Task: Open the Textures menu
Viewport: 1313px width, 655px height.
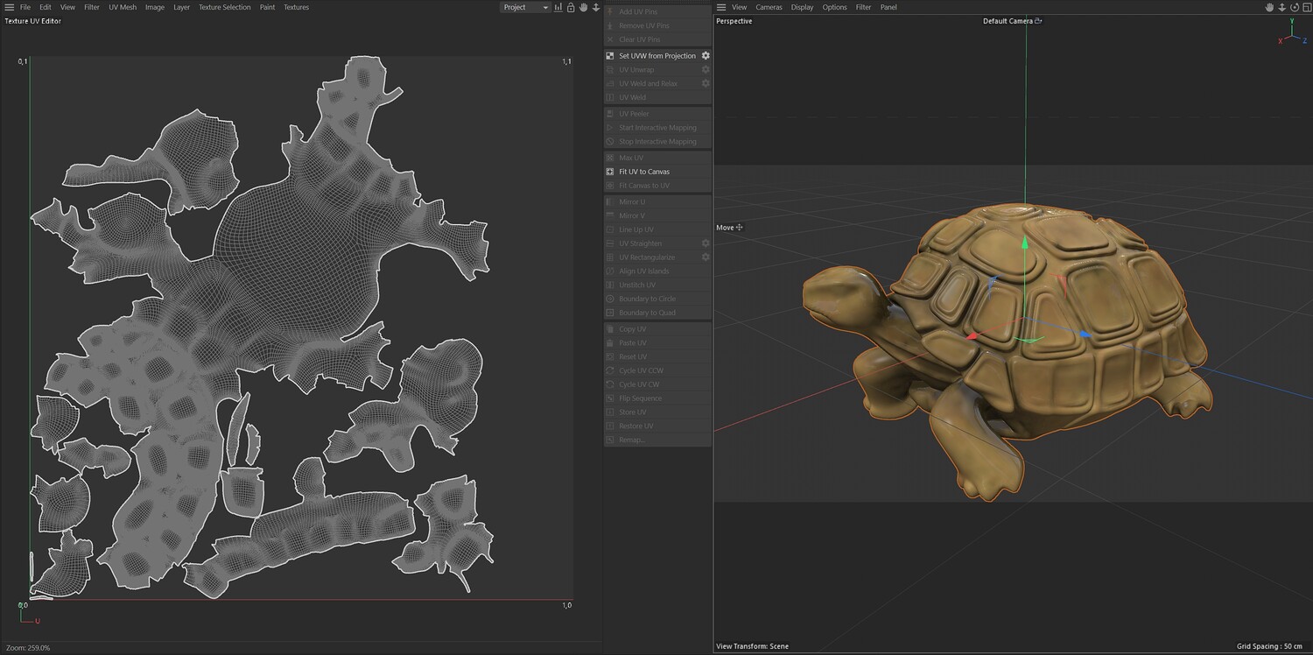Action: click(296, 7)
